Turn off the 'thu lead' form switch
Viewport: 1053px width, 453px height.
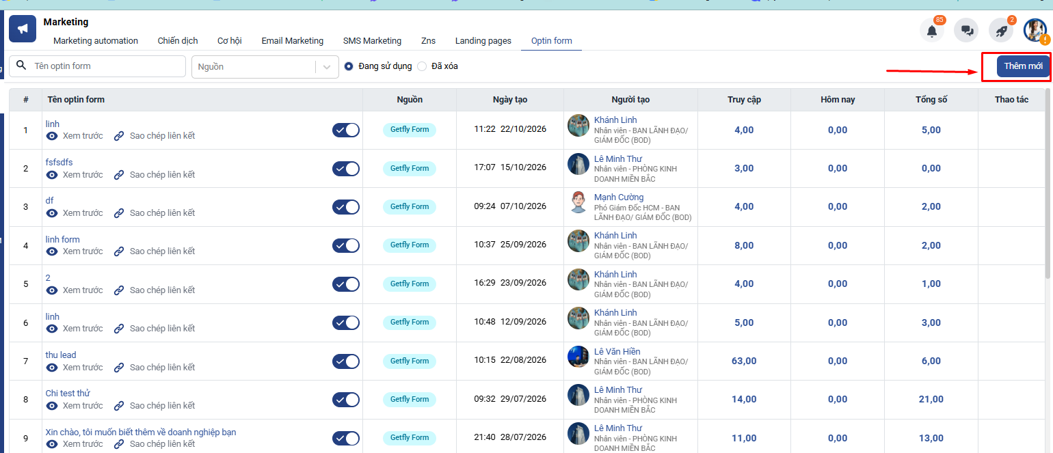tap(346, 361)
